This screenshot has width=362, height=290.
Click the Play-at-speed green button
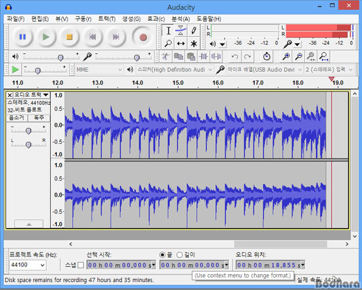15,69
